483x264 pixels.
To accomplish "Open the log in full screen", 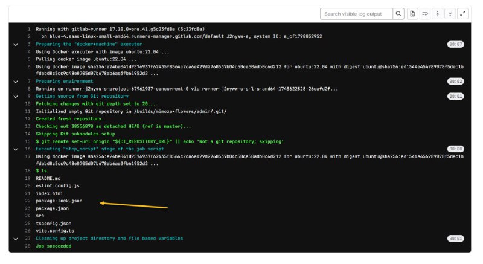I will [x=462, y=14].
